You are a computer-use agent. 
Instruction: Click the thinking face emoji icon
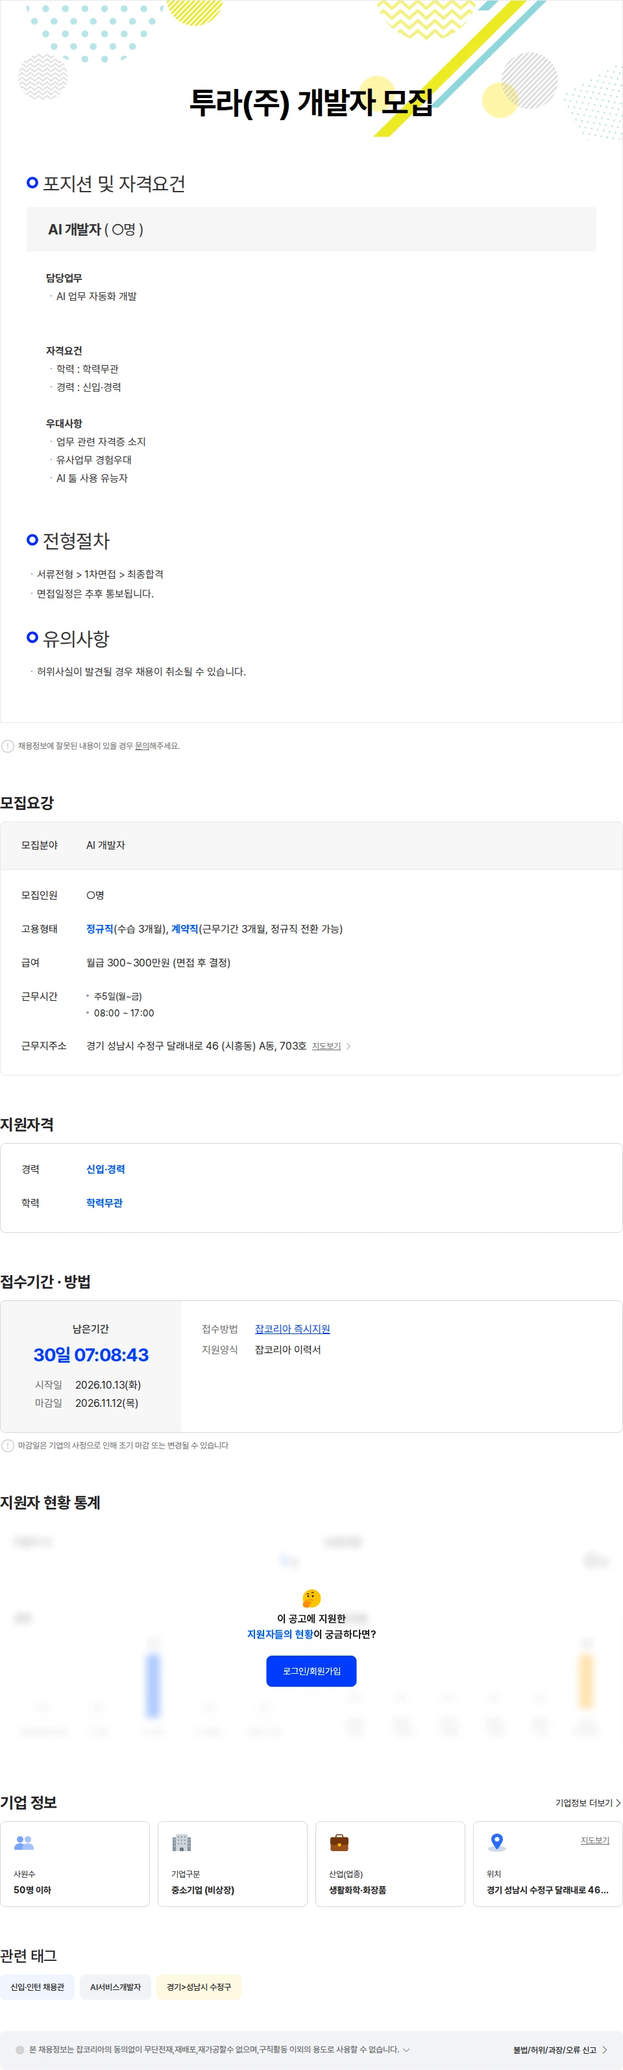[311, 1598]
